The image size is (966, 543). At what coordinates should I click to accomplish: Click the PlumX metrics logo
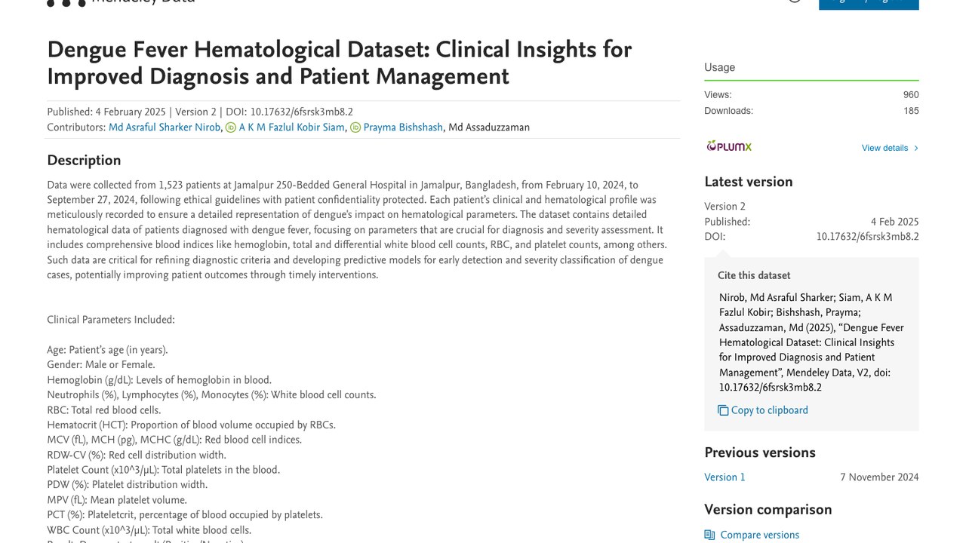[x=729, y=146]
